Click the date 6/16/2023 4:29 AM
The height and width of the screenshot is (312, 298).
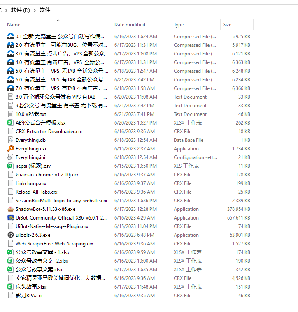point(135,218)
